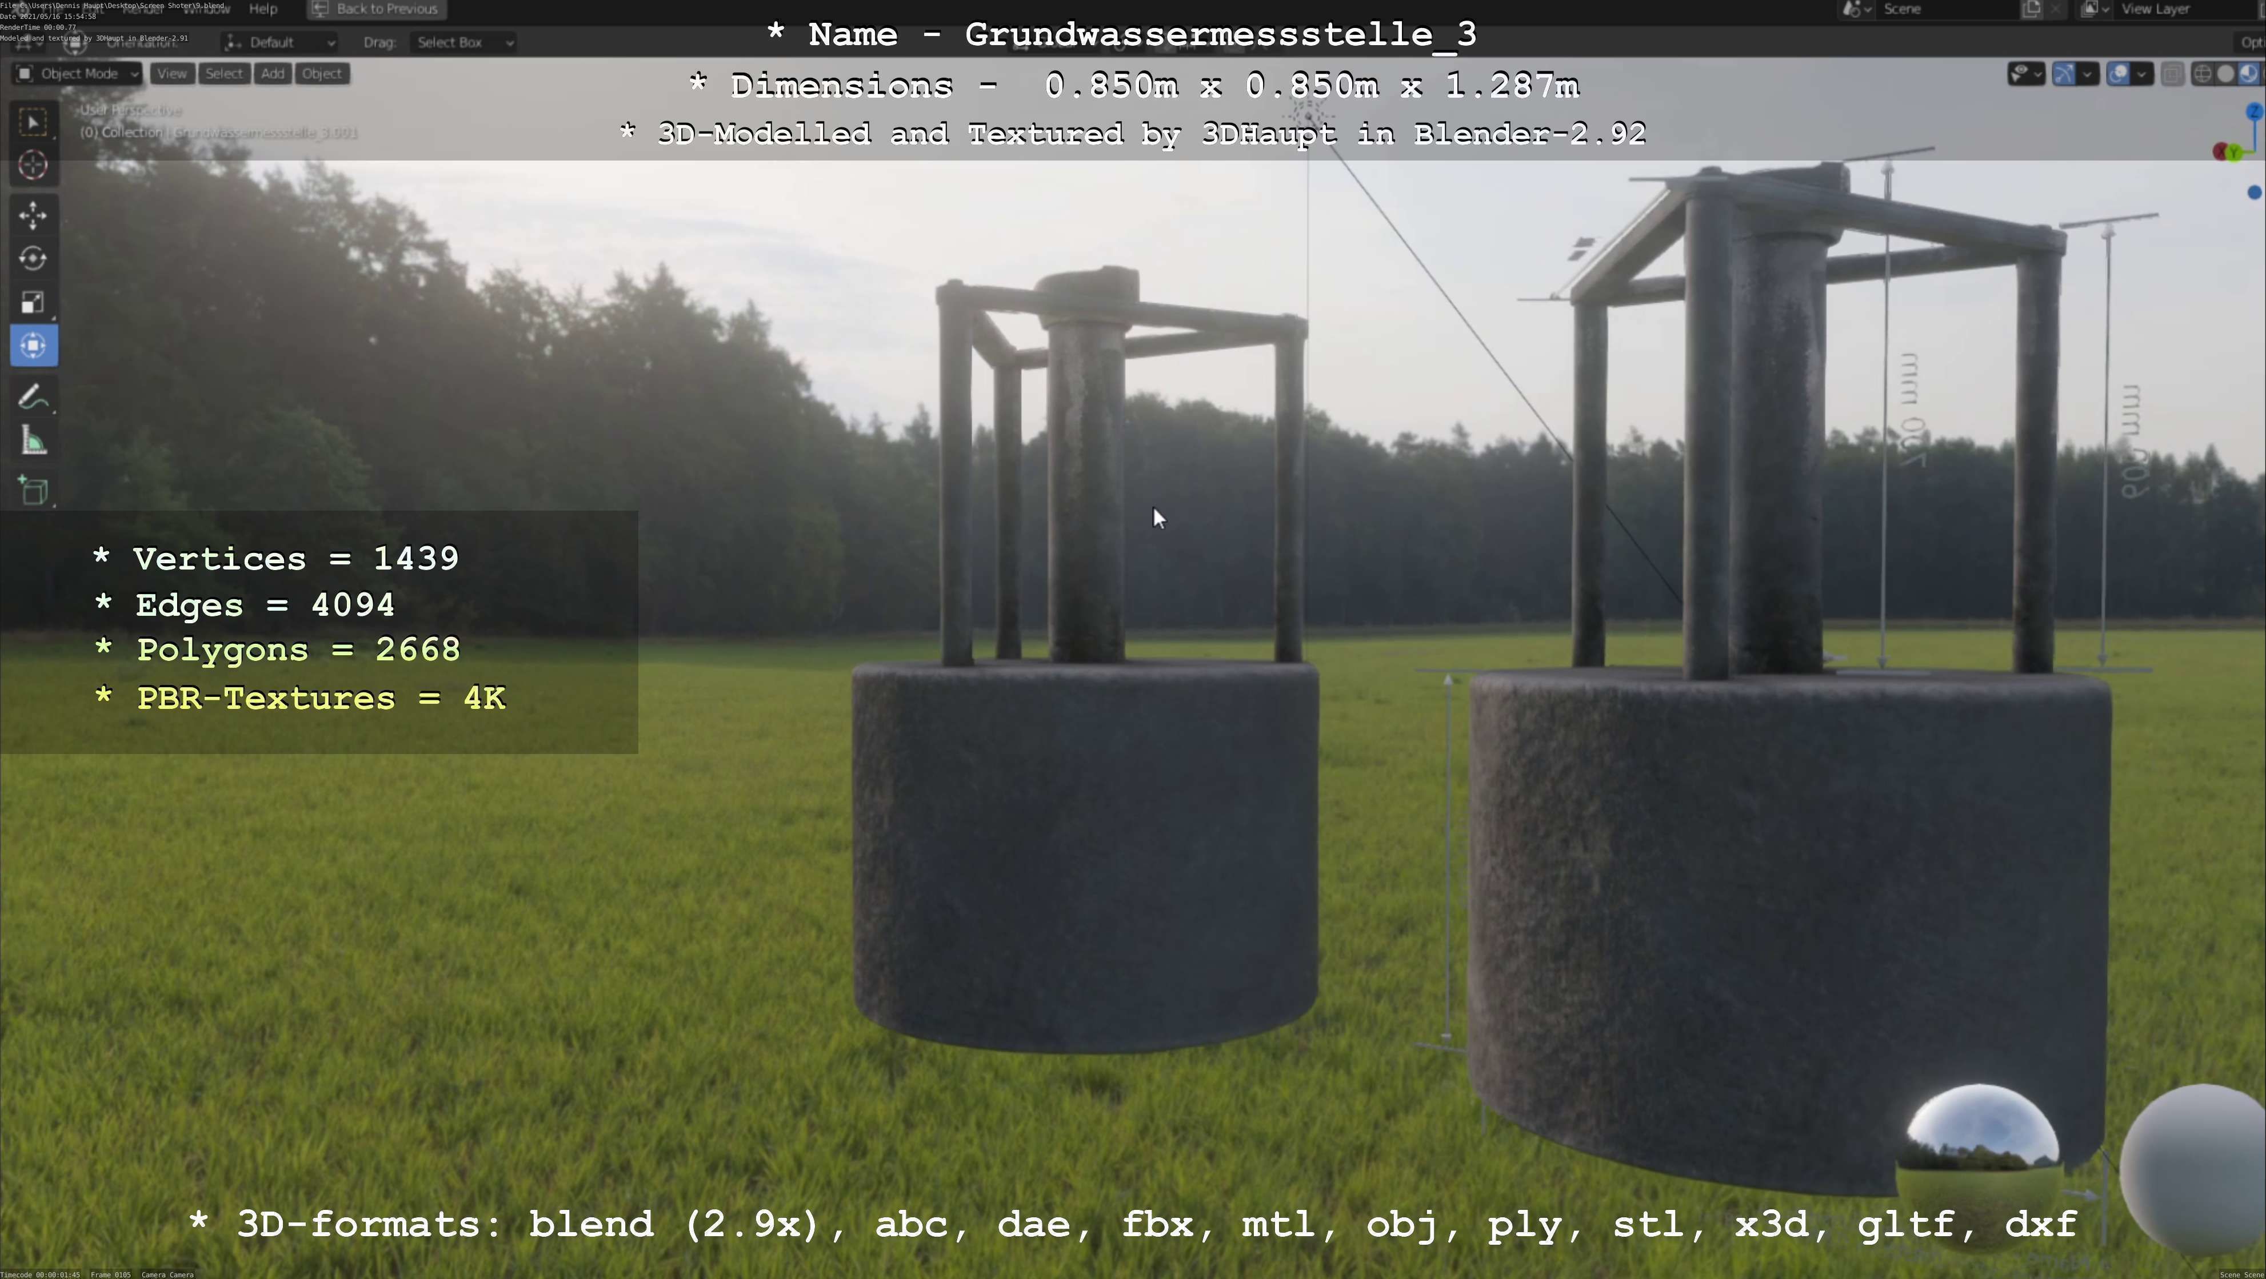Click the New Scene icon
This screenshot has height=1279, width=2266.
pyautogui.click(x=2032, y=9)
